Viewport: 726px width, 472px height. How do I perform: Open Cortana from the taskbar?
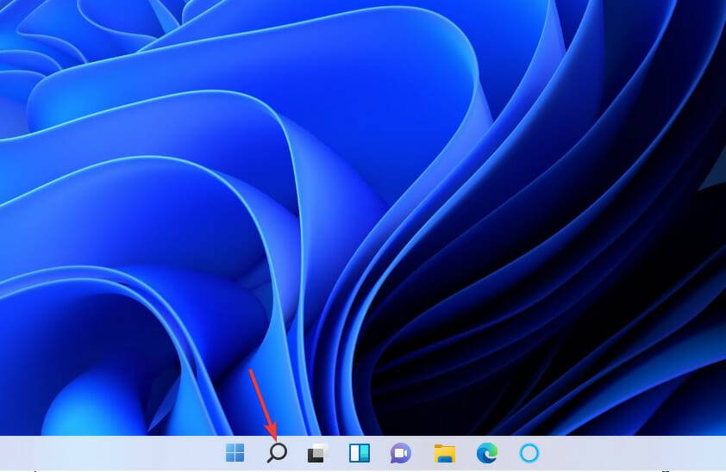pos(529,453)
